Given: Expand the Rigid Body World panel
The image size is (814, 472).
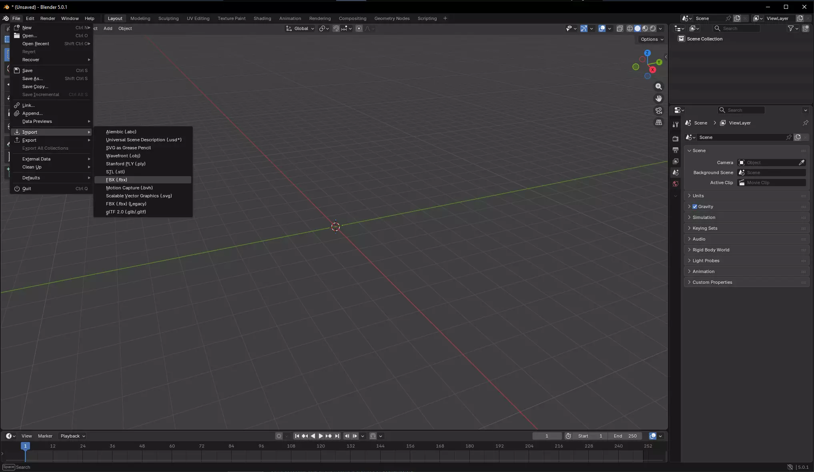Looking at the screenshot, I should click(x=711, y=250).
